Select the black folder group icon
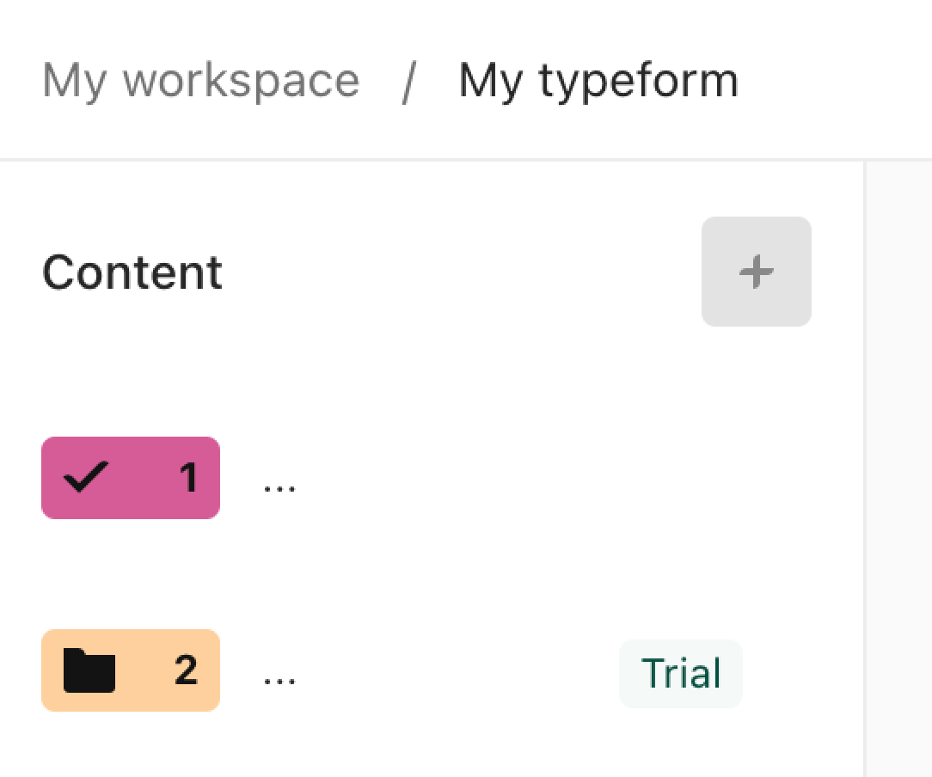Image resolution: width=932 pixels, height=777 pixels. coord(89,670)
